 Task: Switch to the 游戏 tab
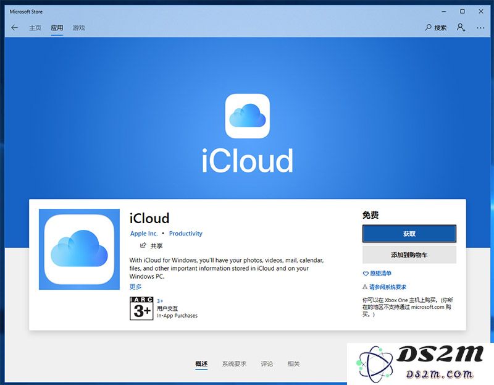click(79, 28)
